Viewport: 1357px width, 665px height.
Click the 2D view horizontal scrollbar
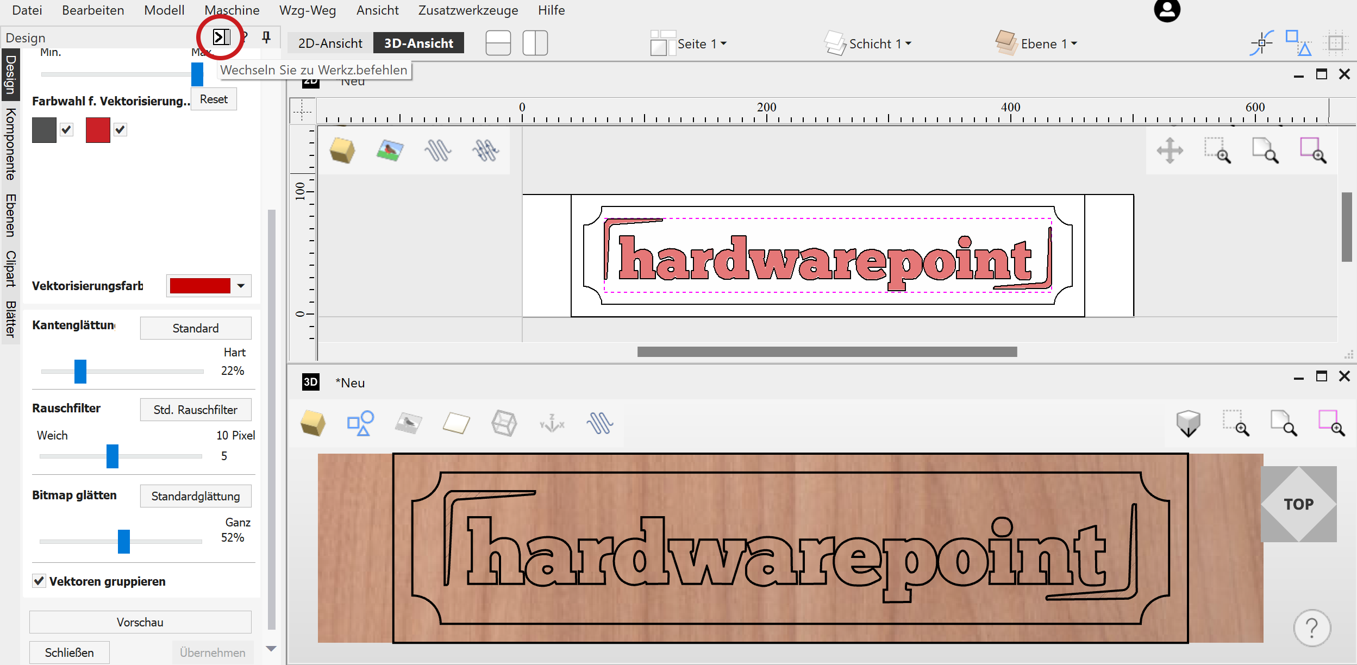[827, 352]
